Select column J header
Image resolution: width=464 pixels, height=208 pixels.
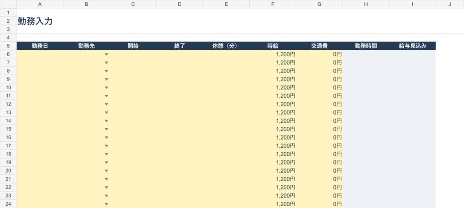pos(450,4)
